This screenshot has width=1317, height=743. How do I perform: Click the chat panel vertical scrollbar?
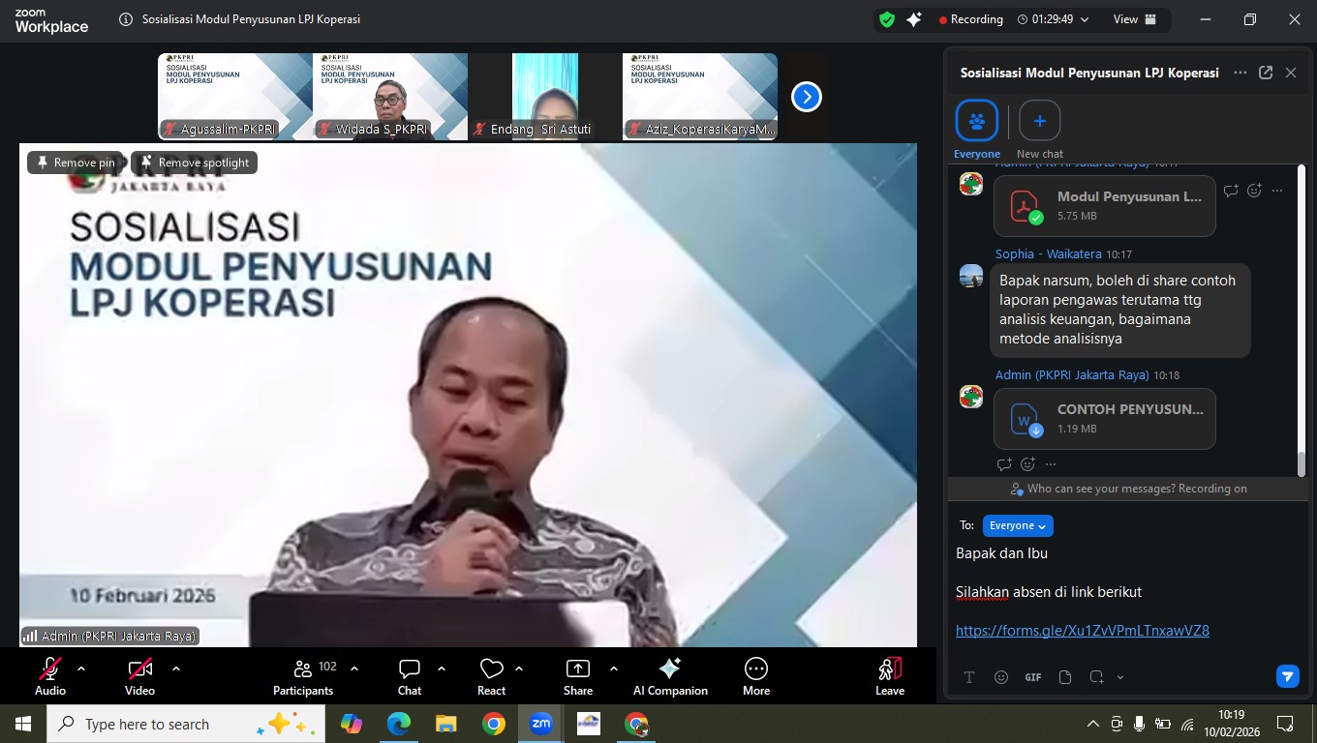[x=1302, y=319]
